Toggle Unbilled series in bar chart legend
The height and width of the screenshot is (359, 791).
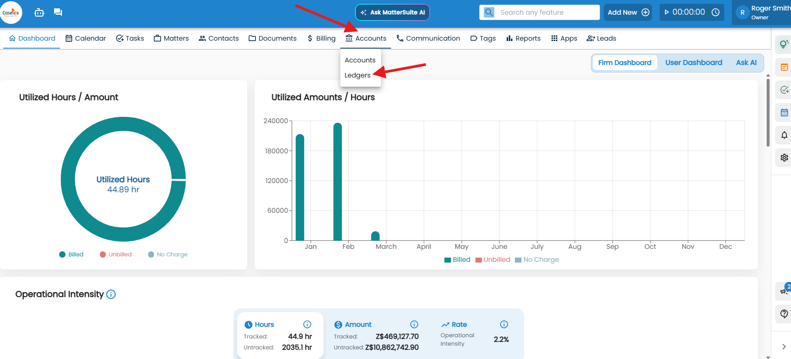point(493,260)
